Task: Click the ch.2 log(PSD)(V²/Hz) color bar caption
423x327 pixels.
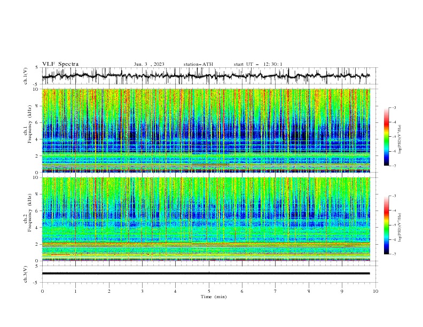Action: pos(400,227)
